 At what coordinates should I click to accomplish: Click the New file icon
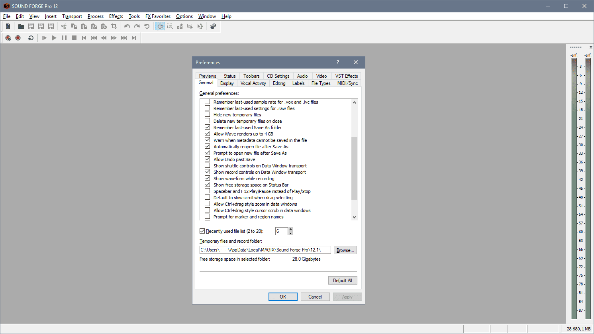pos(8,26)
